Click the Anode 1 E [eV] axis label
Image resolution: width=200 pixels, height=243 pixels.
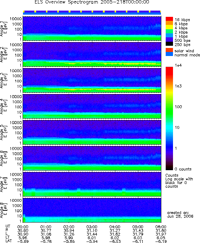coord(3,29)
